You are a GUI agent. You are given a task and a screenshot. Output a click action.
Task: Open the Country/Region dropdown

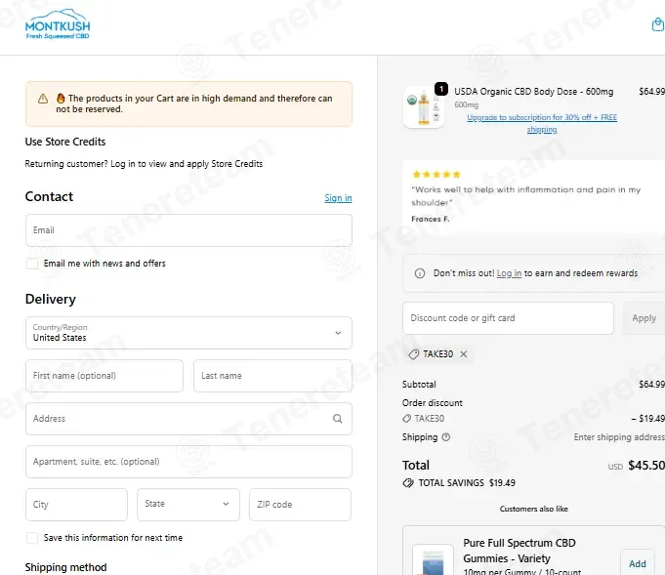pos(188,333)
